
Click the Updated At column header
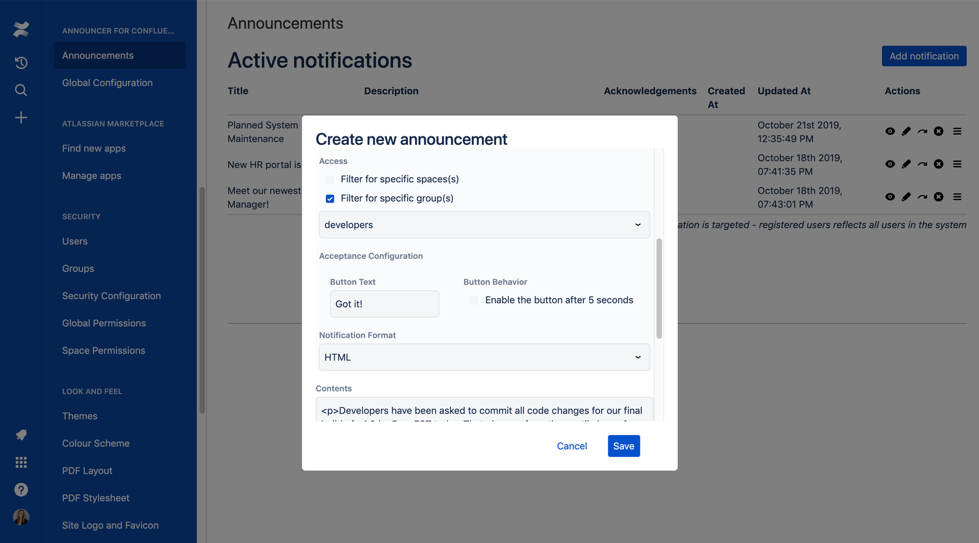(784, 91)
